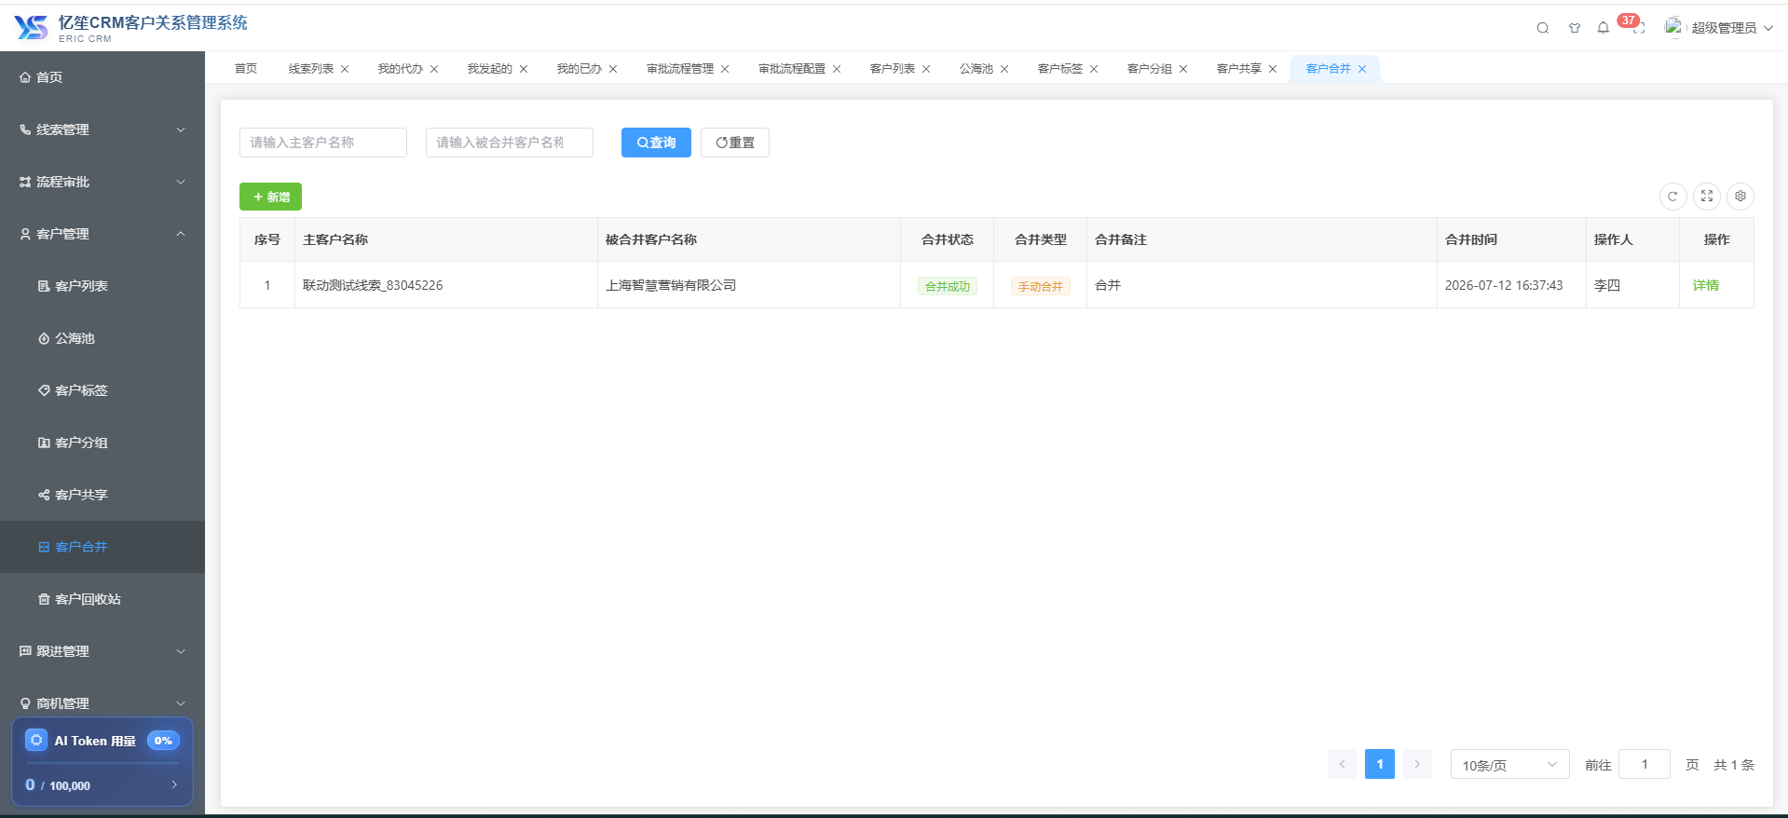Open the 超级管理员 user dropdown

[1720, 28]
